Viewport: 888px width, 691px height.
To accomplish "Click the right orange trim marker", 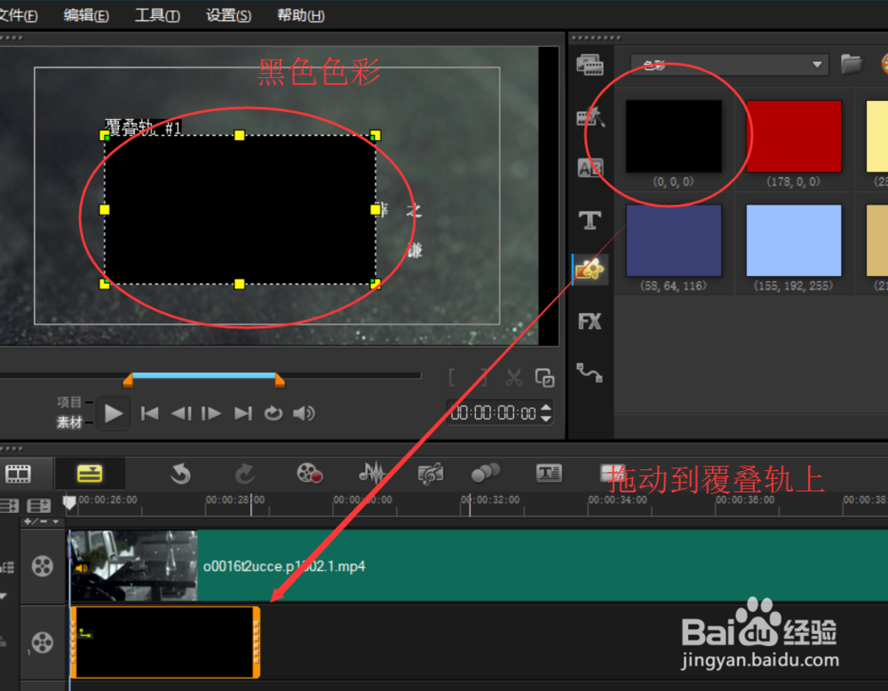I will (x=280, y=381).
